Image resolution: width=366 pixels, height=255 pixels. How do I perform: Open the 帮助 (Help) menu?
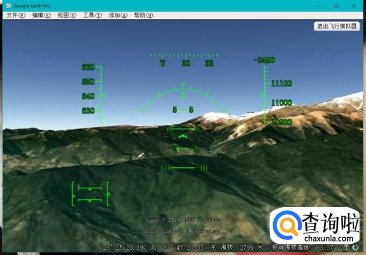(143, 15)
